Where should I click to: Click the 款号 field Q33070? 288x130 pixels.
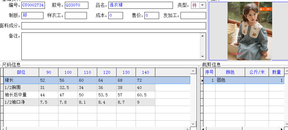pos(77,5)
